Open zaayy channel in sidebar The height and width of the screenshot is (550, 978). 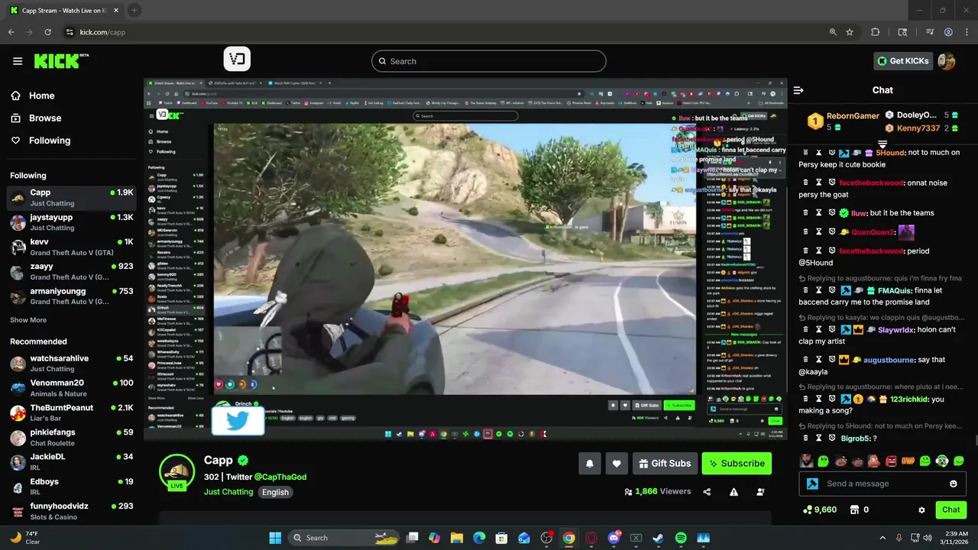[72, 271]
